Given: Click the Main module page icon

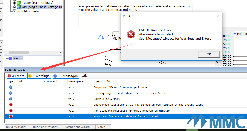Looking at the screenshot, I should [x=11, y=58].
